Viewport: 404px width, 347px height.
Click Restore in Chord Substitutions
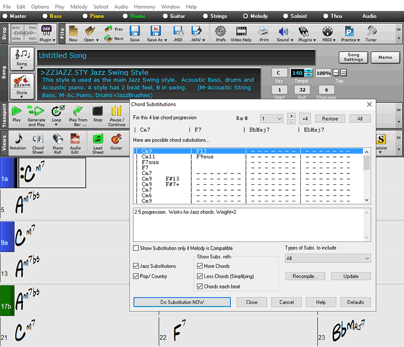[x=330, y=119]
